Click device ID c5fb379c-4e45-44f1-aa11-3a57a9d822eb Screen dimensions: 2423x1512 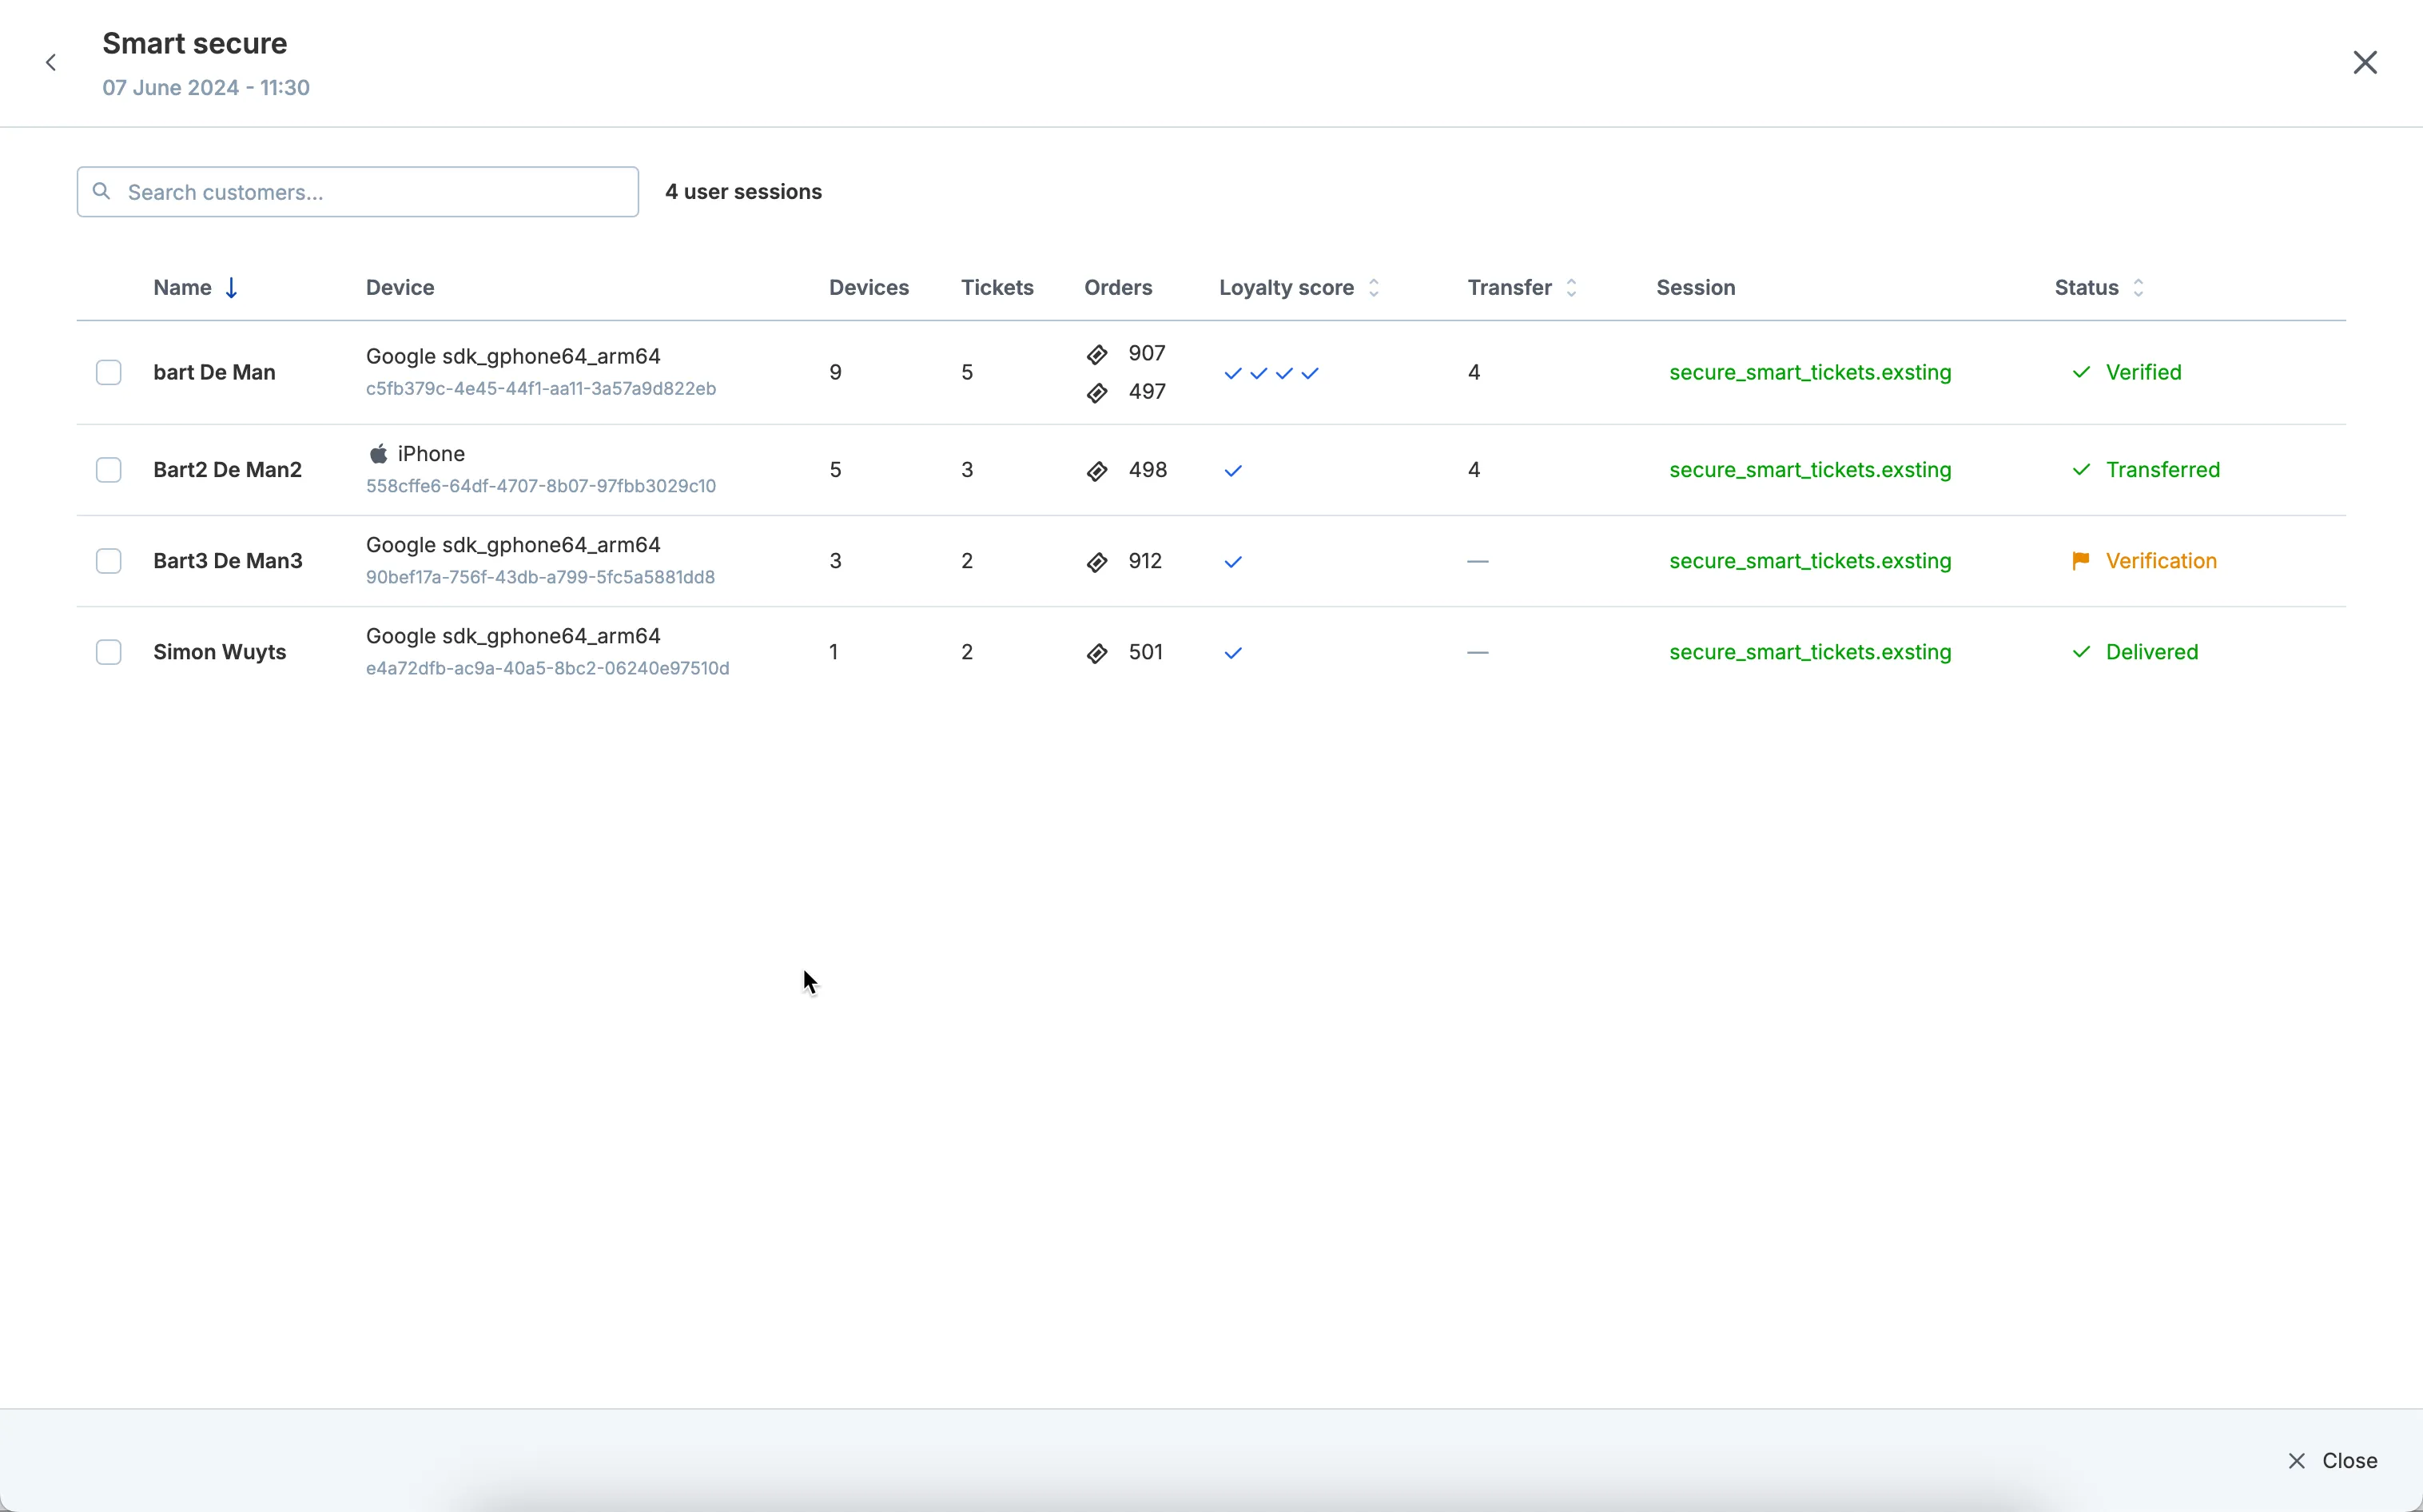541,389
